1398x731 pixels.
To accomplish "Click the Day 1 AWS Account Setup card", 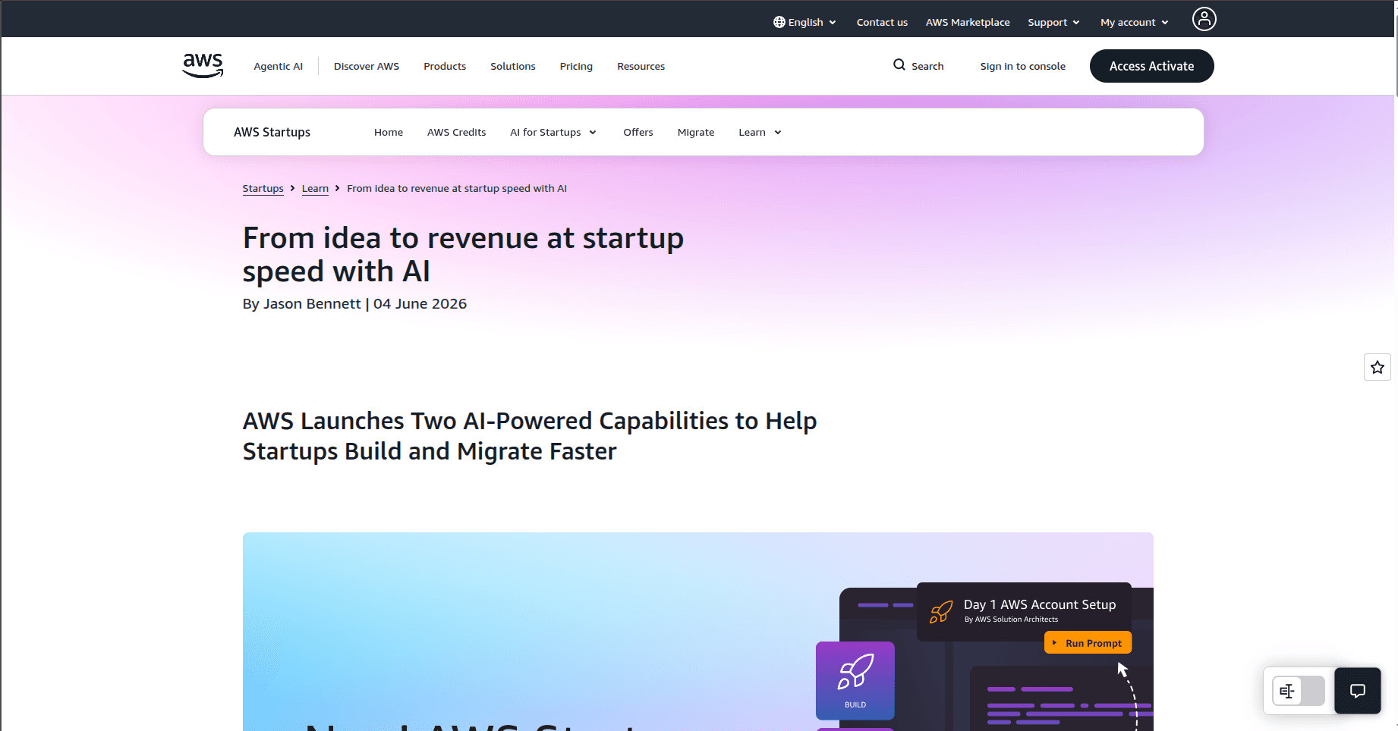I will tap(1024, 611).
